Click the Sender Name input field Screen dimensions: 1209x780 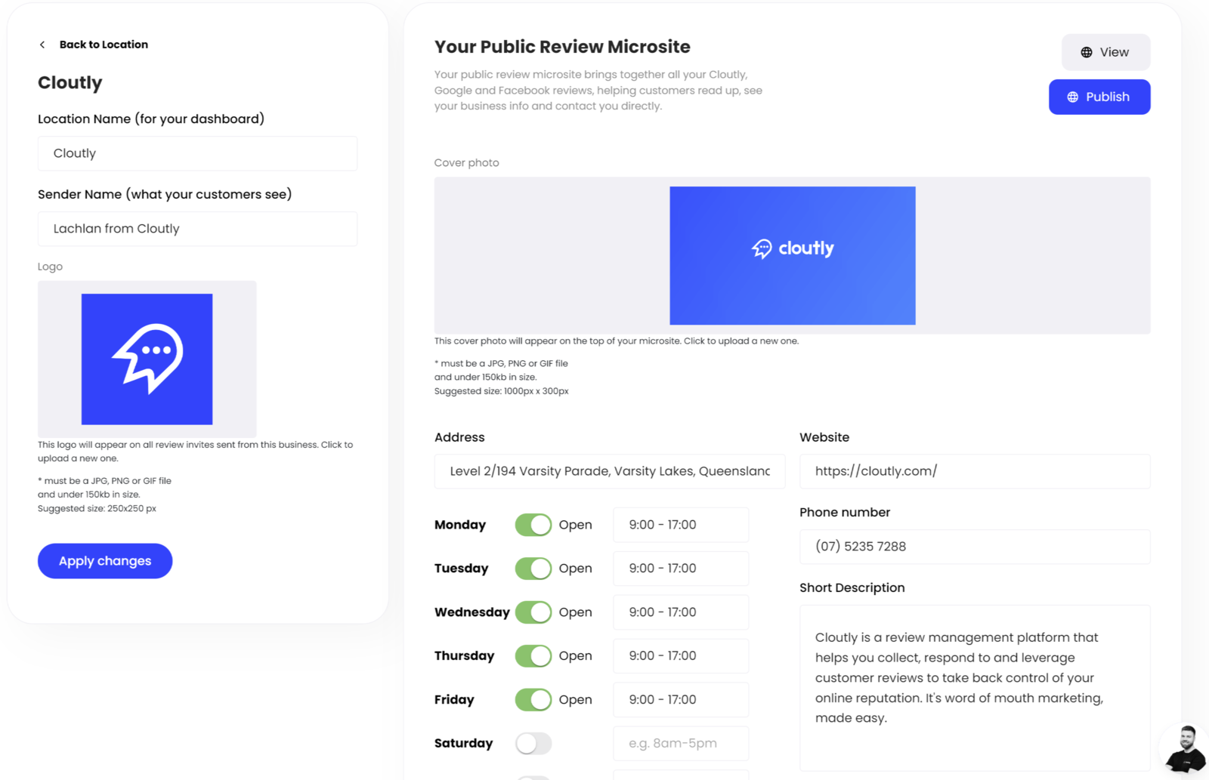(x=197, y=229)
